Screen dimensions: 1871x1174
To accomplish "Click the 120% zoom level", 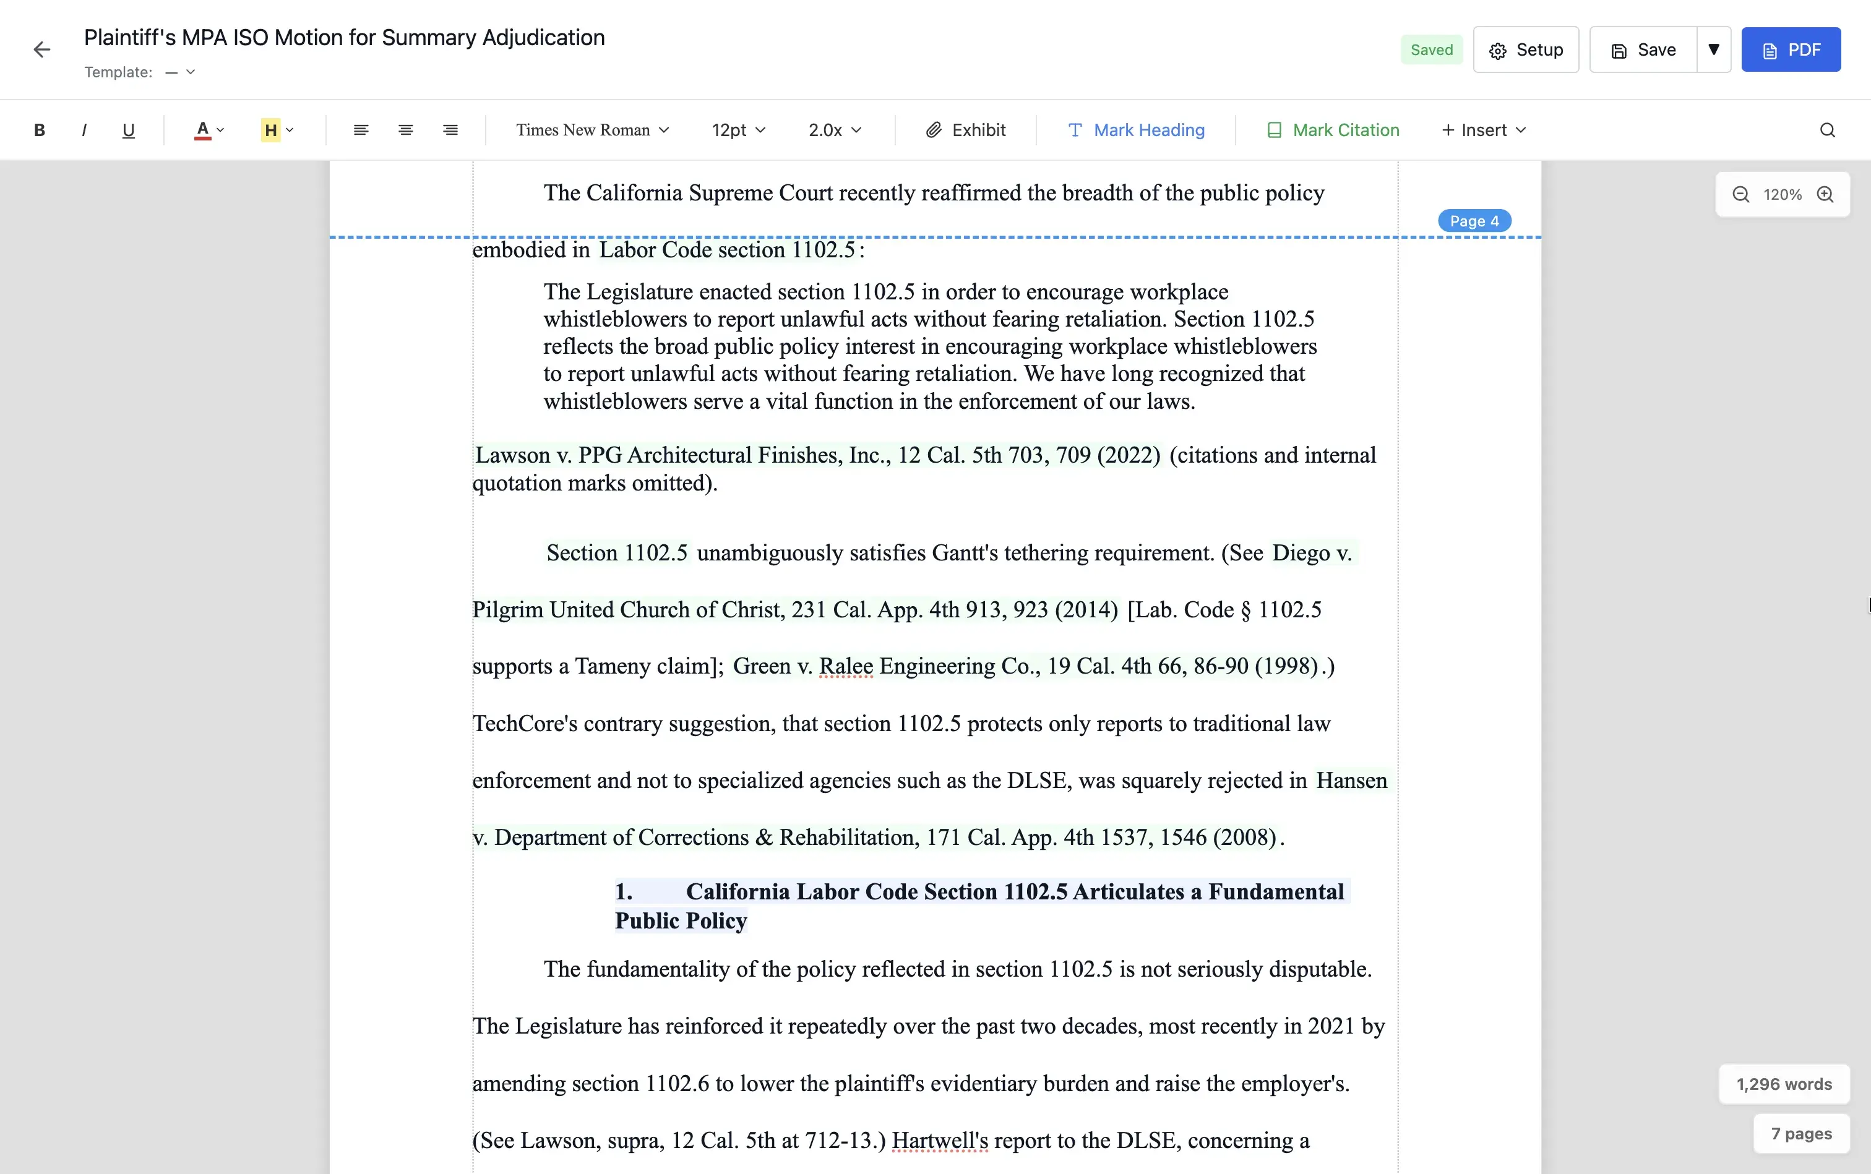I will click(1783, 195).
